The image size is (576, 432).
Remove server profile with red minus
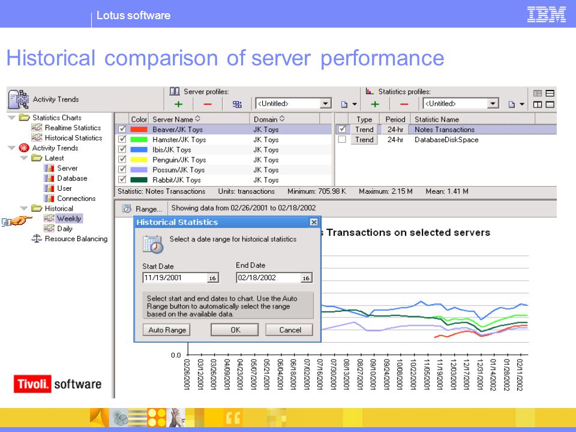(x=208, y=104)
